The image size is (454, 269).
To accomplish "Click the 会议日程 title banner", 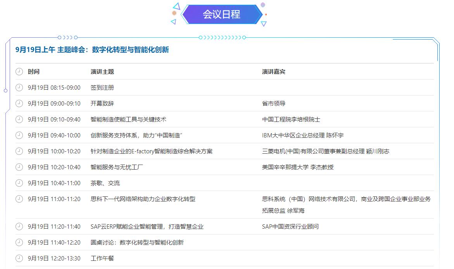I will point(221,14).
